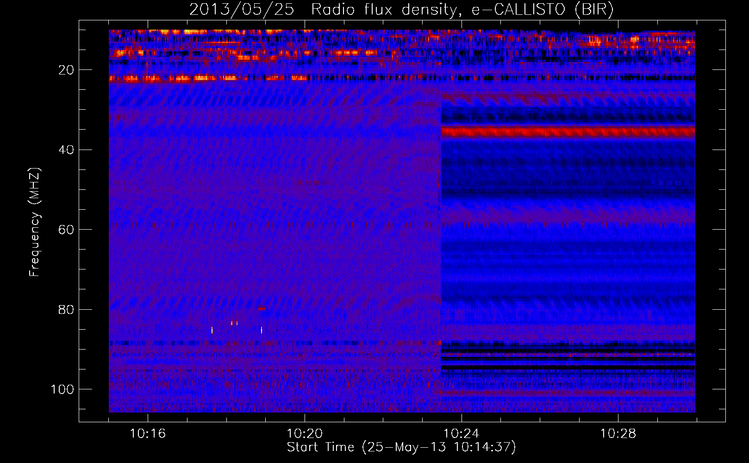Select the 'Start Time (25-May-13 10:14:37)' label
749x463 pixels.
tap(401, 447)
